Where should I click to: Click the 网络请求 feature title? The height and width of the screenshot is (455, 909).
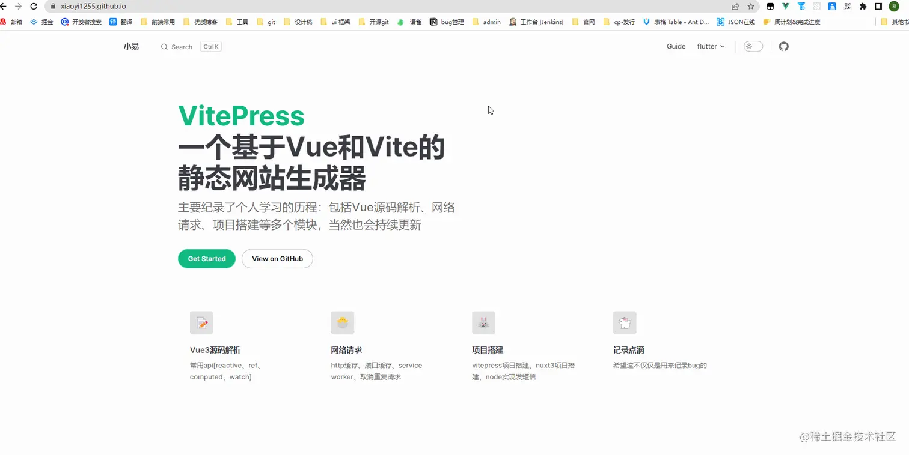346,350
